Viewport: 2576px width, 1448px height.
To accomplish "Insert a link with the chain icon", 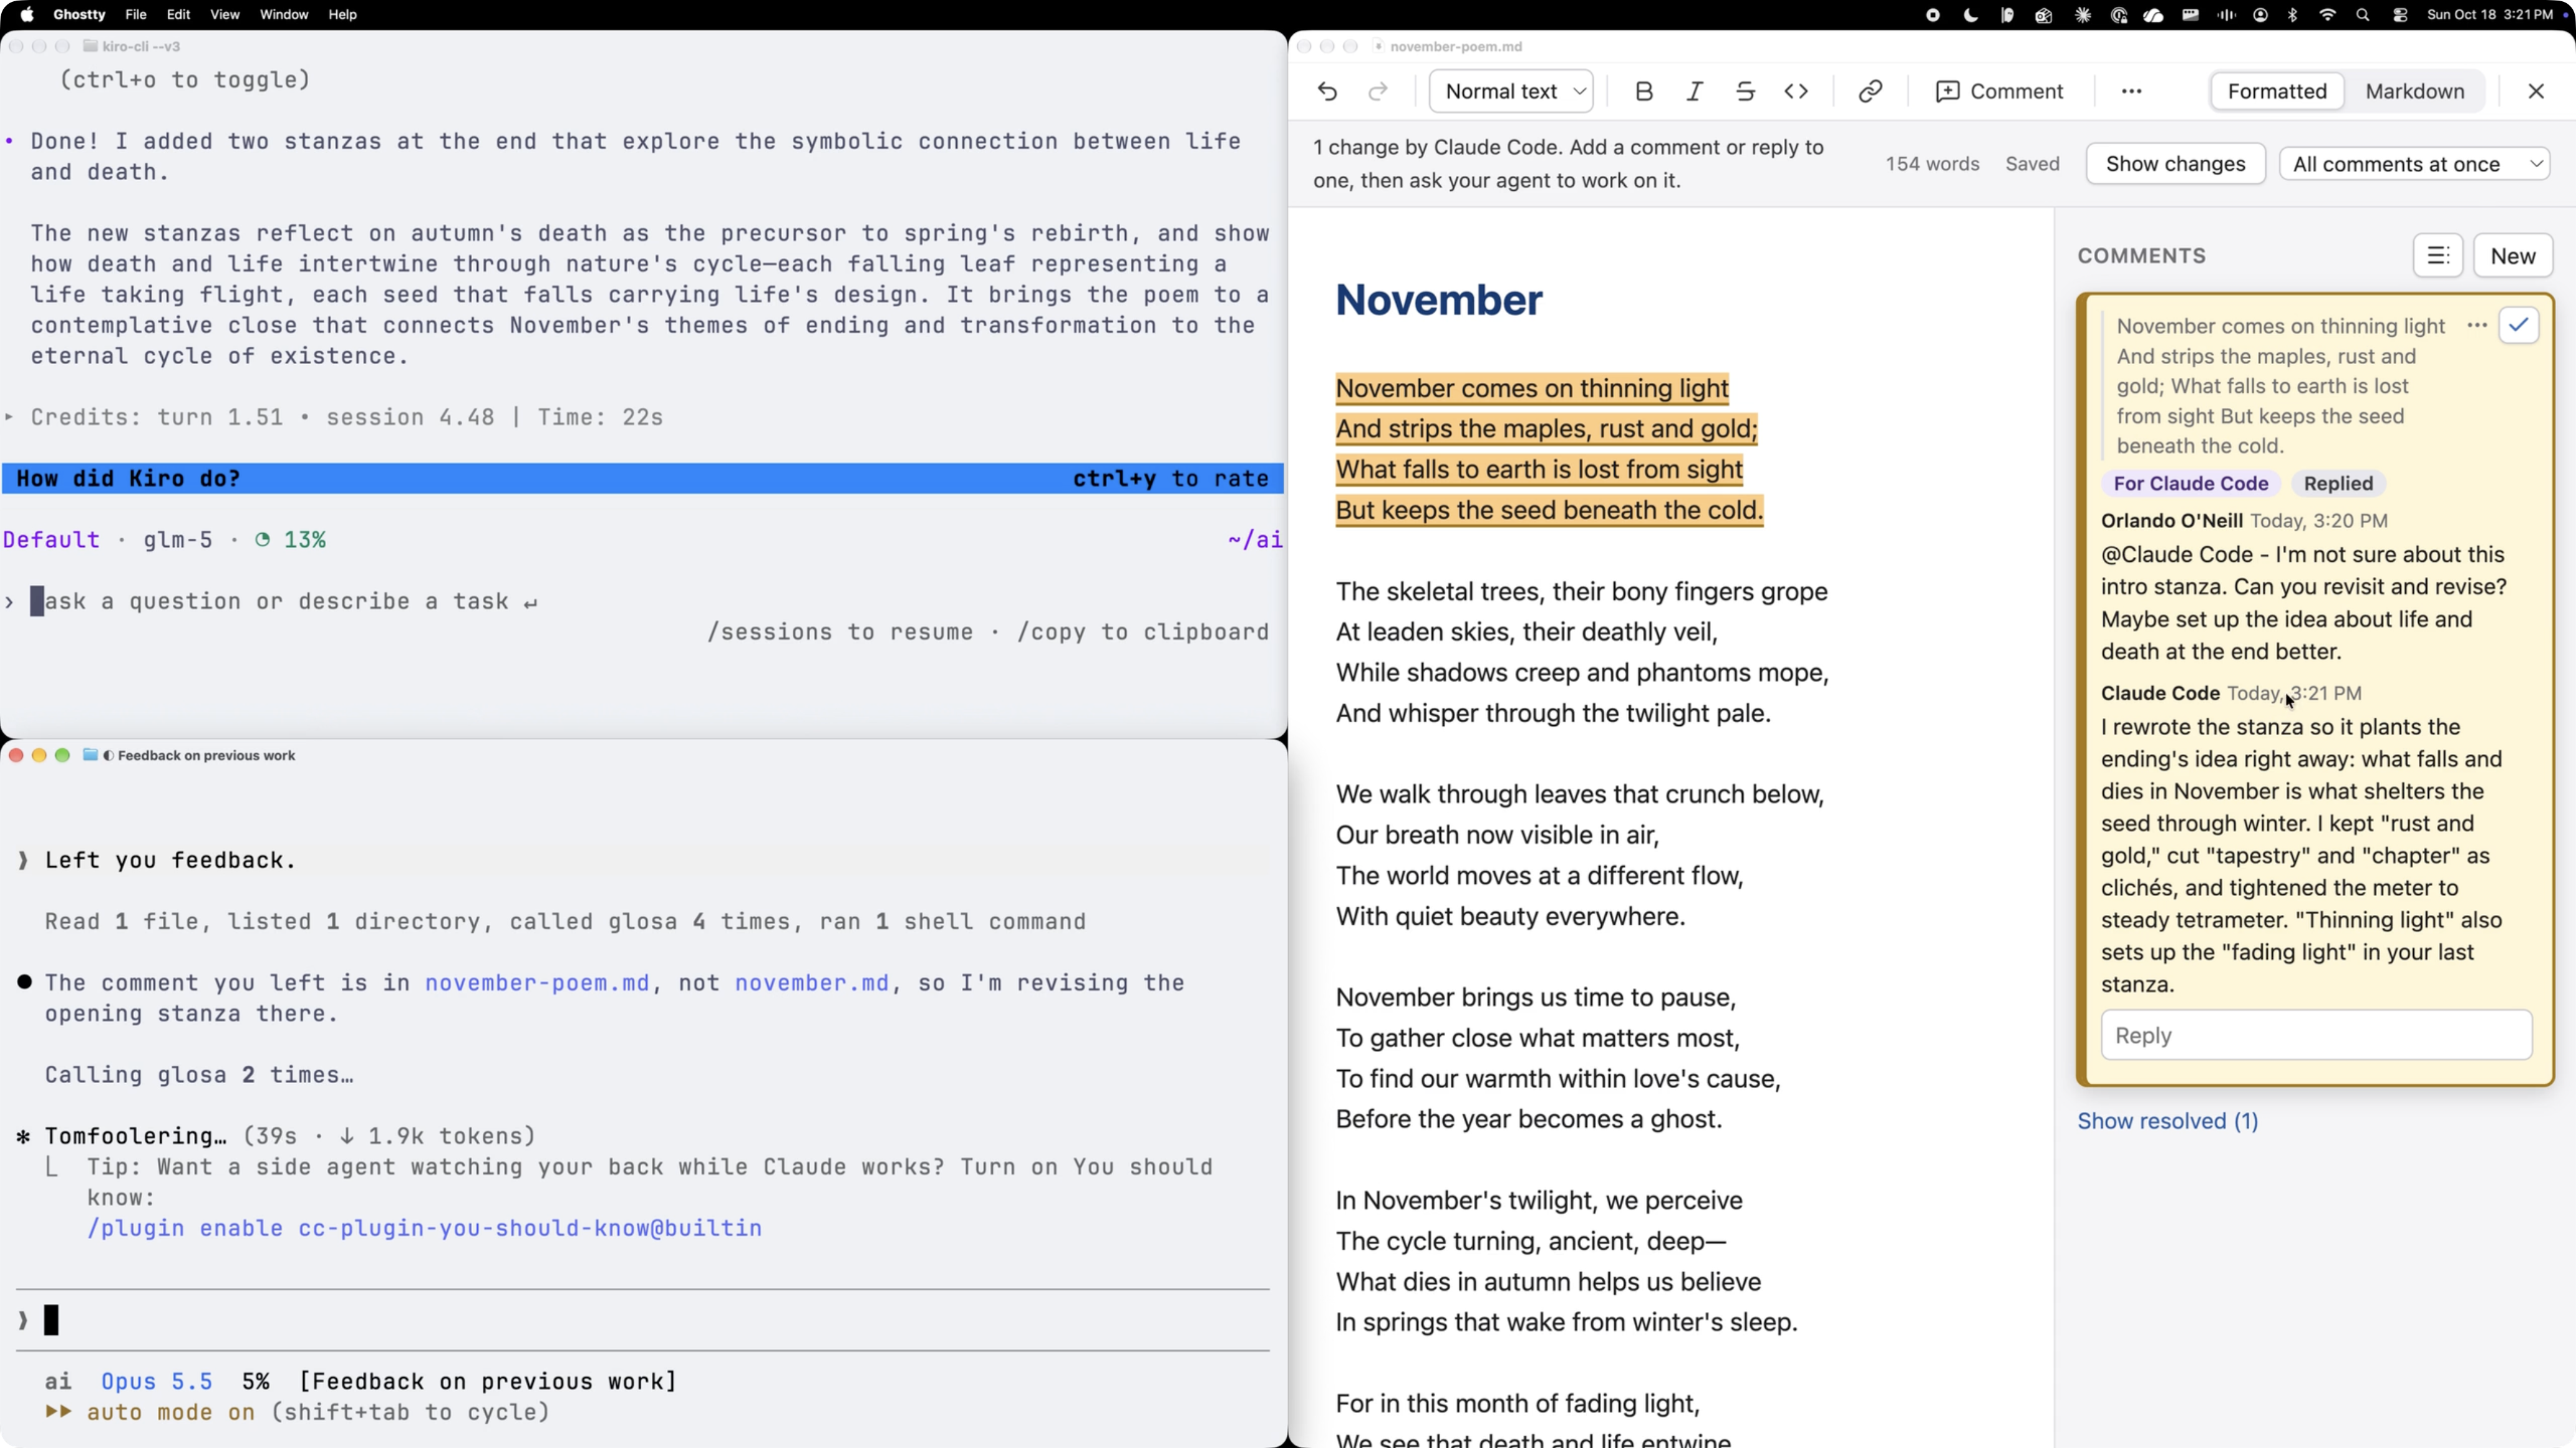I will click(x=1870, y=91).
